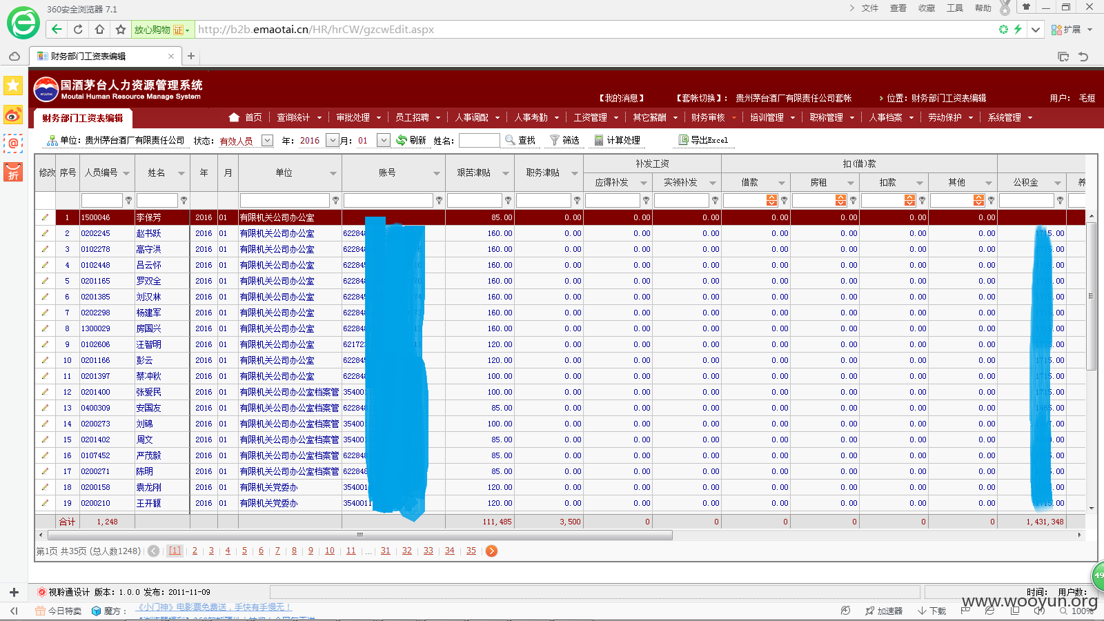Viewport: 1104px width, 621px height.
Task: Open 账号 column header dropdown arrow
Action: coord(437,173)
